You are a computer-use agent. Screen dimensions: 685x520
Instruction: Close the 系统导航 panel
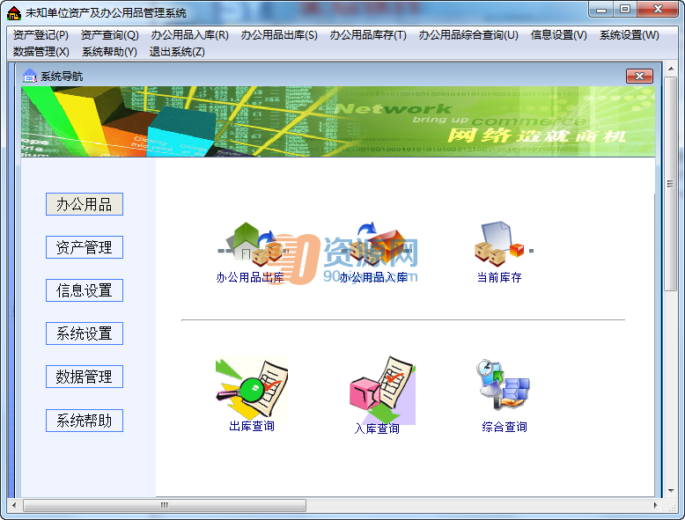click(639, 76)
